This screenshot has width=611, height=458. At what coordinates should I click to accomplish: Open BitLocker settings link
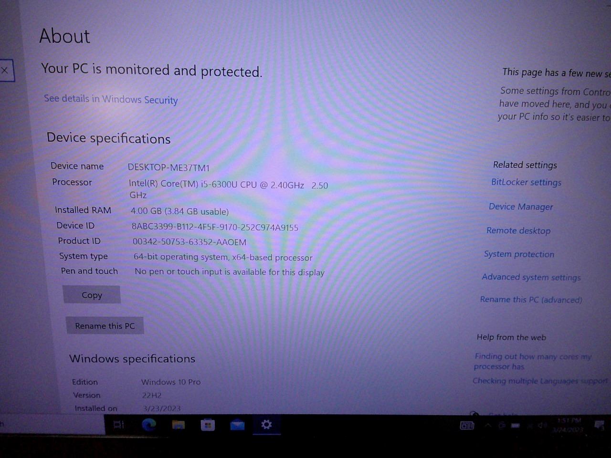coord(526,182)
